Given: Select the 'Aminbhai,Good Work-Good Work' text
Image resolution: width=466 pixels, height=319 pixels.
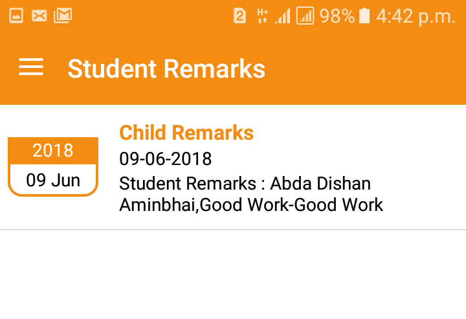Looking at the screenshot, I should click(x=251, y=205).
